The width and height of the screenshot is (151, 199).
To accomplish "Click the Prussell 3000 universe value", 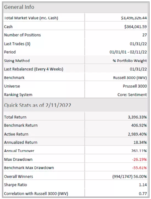I will (x=135, y=86).
